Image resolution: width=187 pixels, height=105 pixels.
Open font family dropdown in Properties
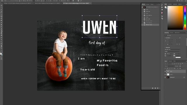pyautogui.click(x=172, y=49)
